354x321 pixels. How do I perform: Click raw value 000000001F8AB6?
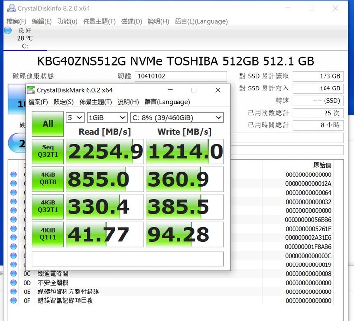point(308,247)
